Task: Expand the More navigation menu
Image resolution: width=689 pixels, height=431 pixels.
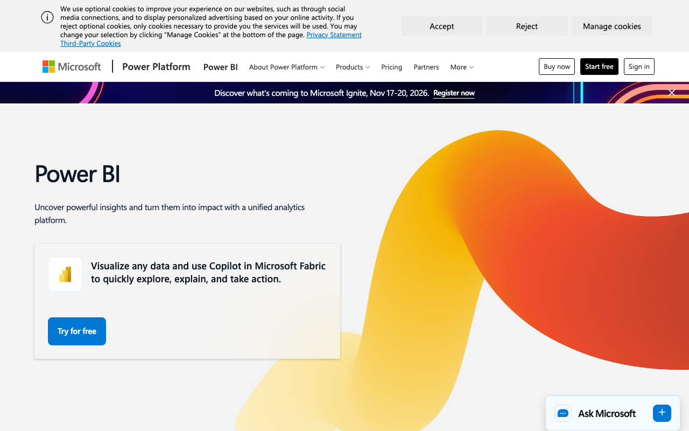Action: 462,67
